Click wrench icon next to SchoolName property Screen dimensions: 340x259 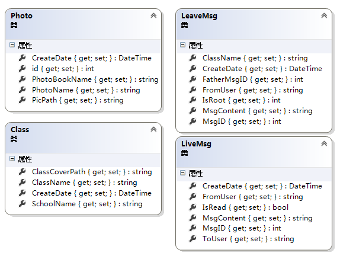click(x=23, y=203)
